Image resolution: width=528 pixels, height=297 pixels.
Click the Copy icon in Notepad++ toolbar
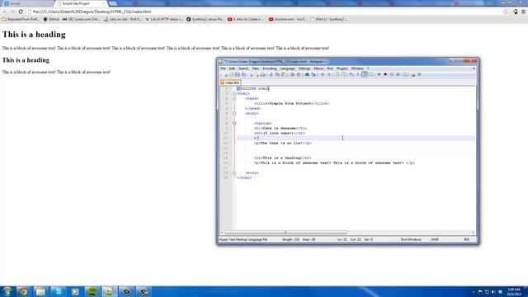pos(277,74)
